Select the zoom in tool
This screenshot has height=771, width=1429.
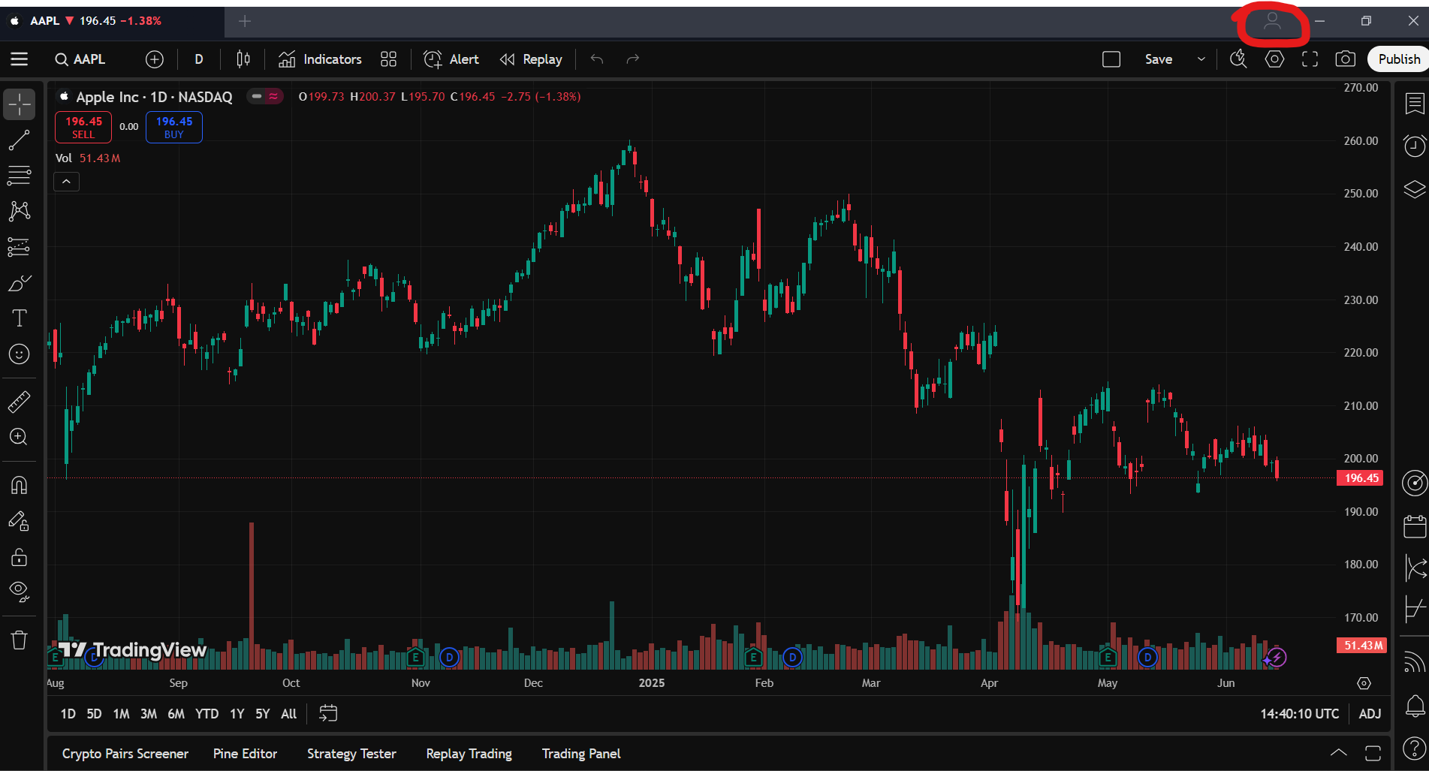20,437
